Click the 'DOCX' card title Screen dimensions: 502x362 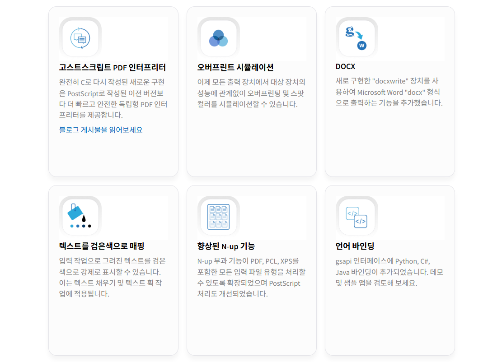pyautogui.click(x=345, y=67)
